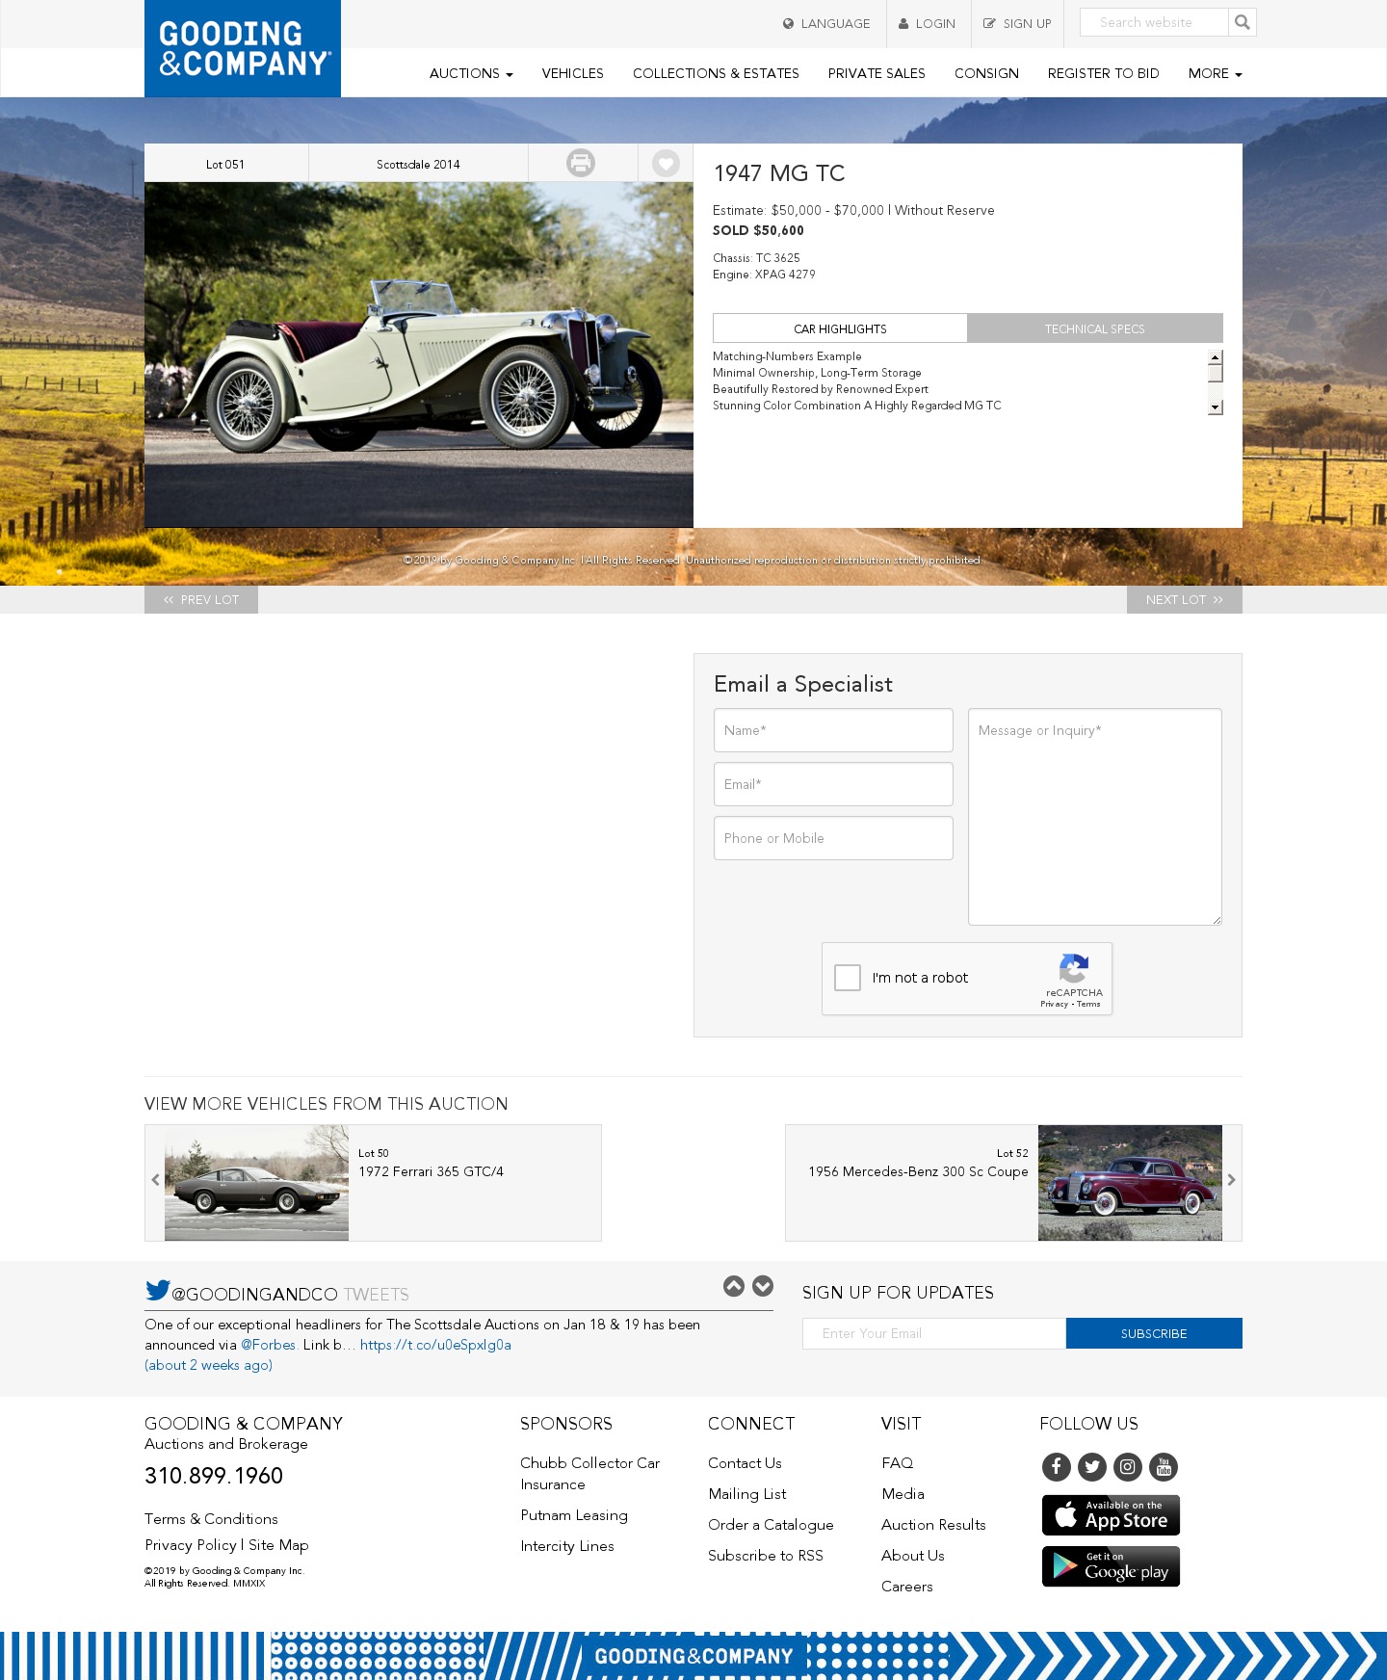Click the App Store badge
Viewport: 1387px width, 1680px height.
pos(1112,1515)
